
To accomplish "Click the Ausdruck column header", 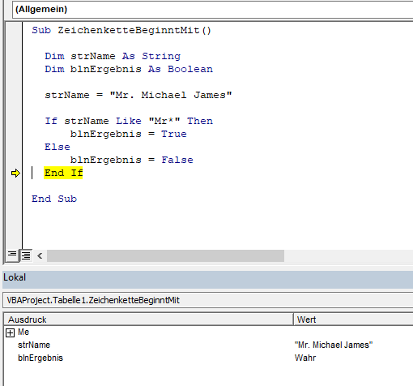I will tap(148, 320).
